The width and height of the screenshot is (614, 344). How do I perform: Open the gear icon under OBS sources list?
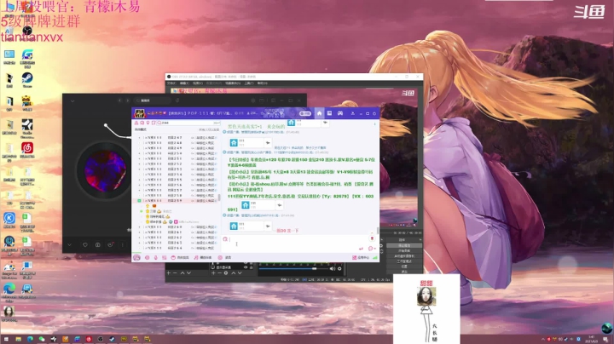[226, 272]
